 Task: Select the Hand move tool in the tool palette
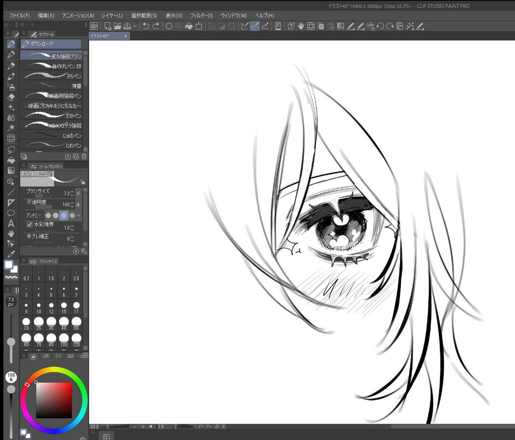coord(11,234)
